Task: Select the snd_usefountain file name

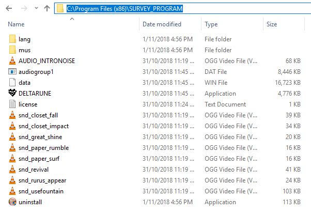Action: [x=41, y=191]
